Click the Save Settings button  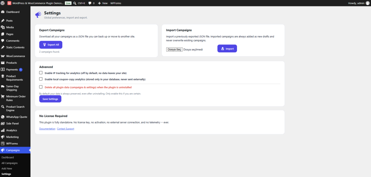pos(50,99)
